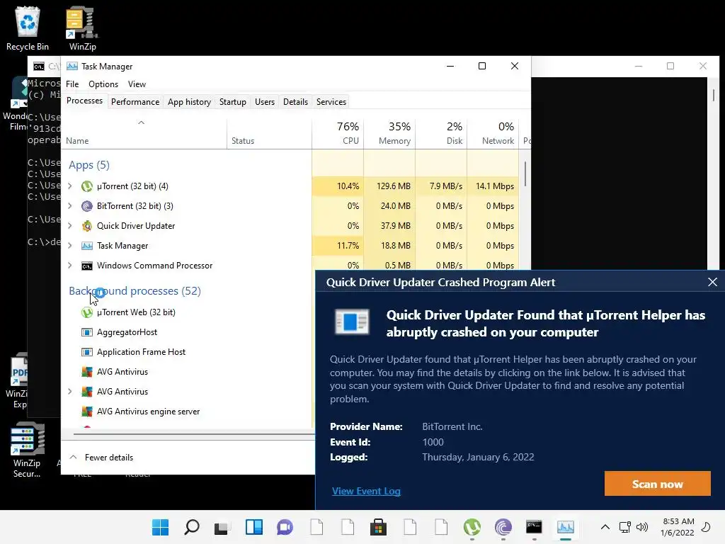725x544 pixels.
Task: Sort processes by the Memory column
Action: (x=390, y=134)
